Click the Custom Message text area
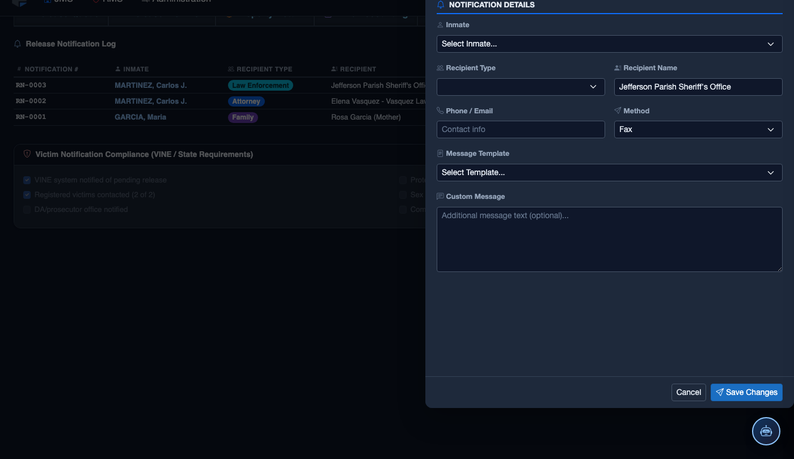794x459 pixels. coord(609,239)
